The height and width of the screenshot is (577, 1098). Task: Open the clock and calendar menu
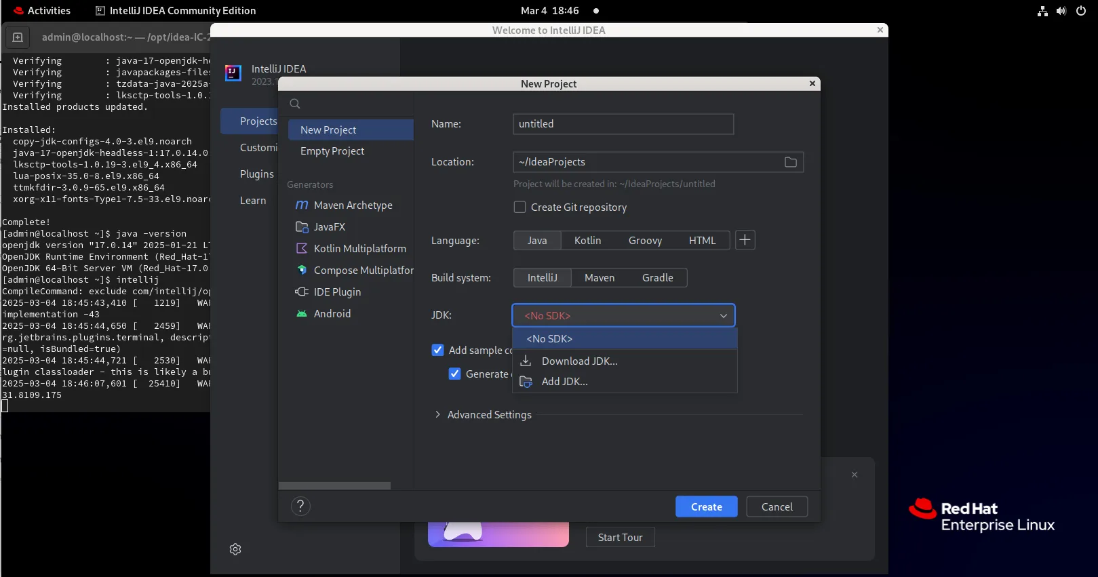click(x=550, y=11)
